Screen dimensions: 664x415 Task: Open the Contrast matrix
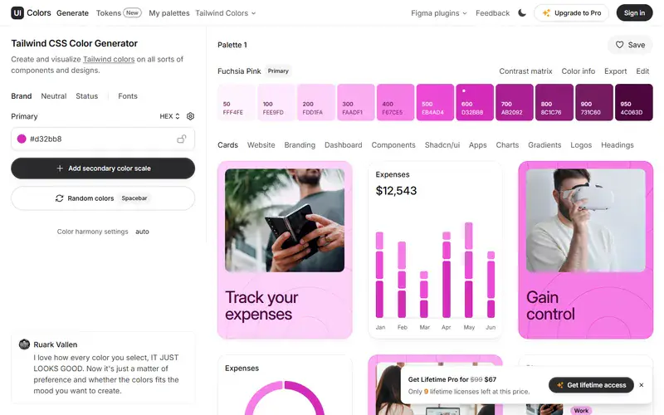pos(525,71)
